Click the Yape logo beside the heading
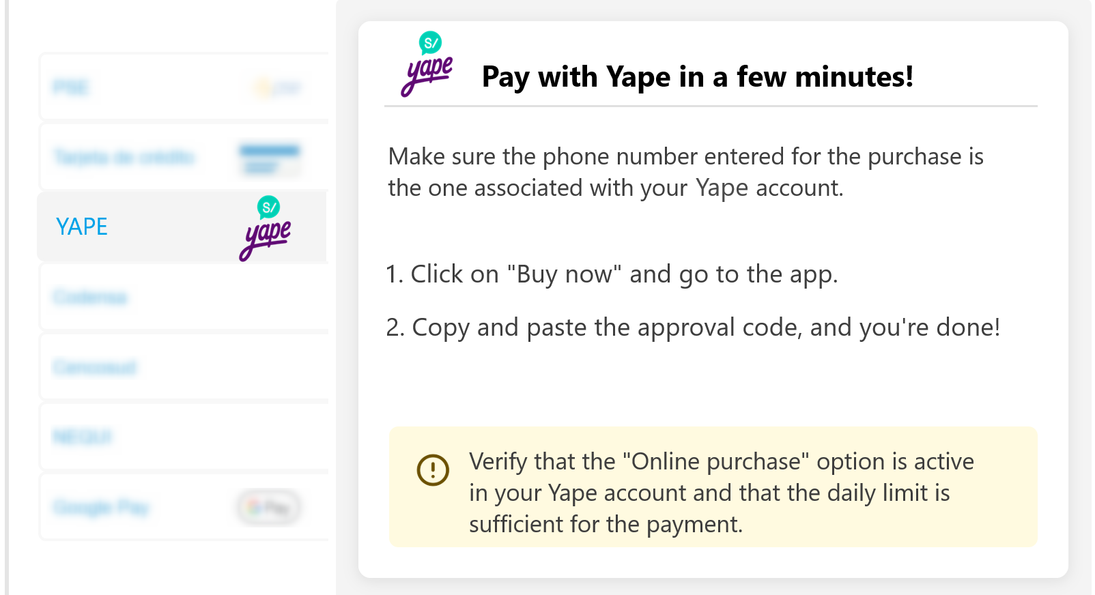This screenshot has width=1095, height=595. tap(427, 64)
